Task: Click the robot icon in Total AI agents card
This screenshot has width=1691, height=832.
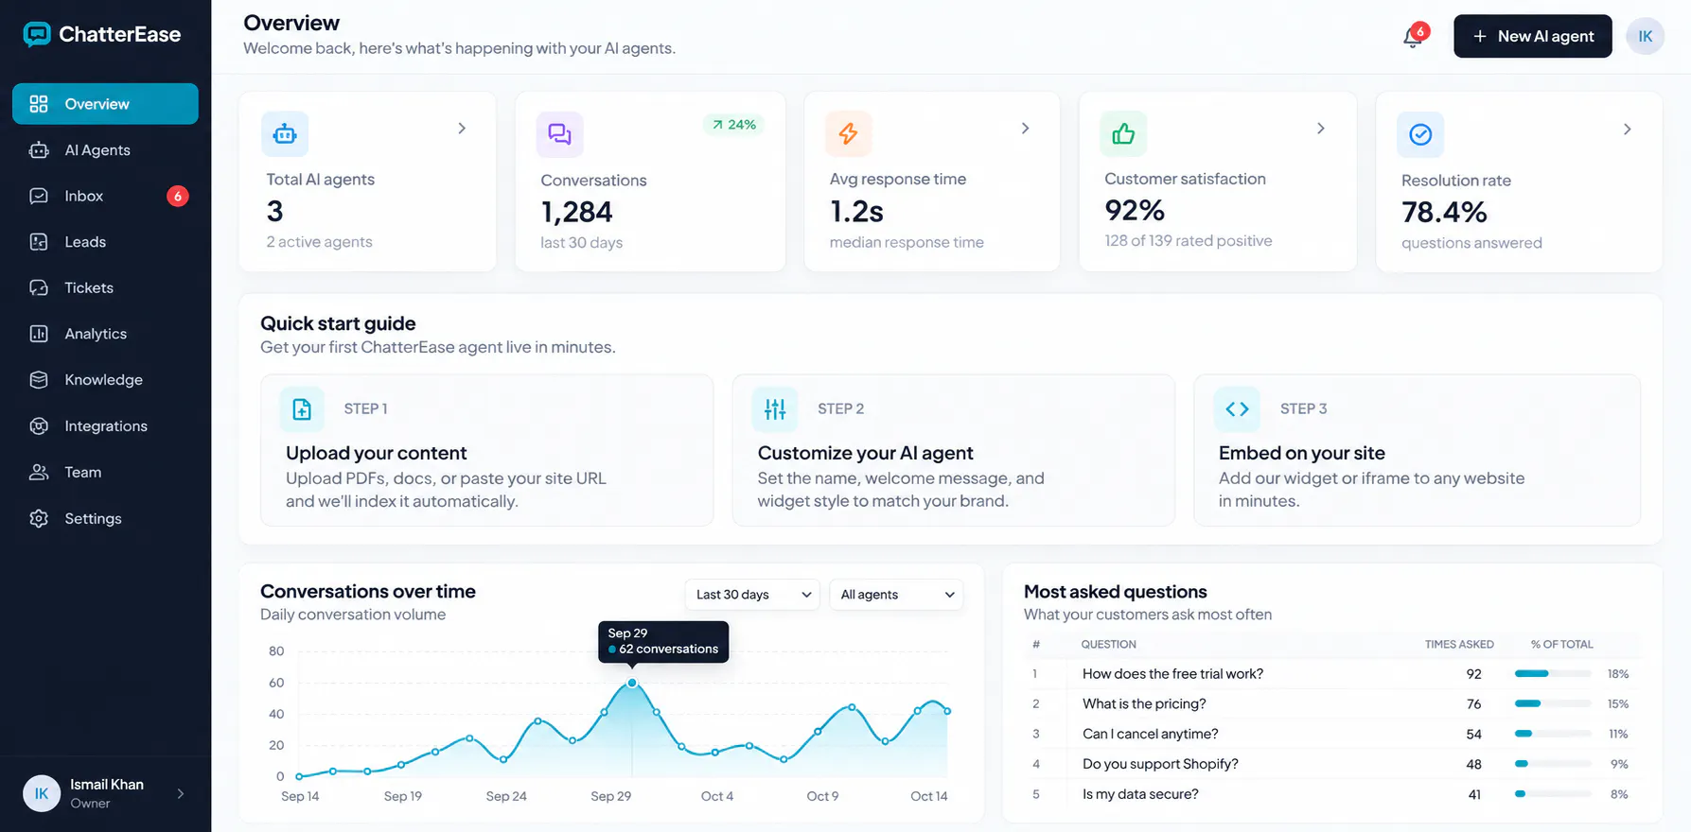Action: pyautogui.click(x=285, y=134)
